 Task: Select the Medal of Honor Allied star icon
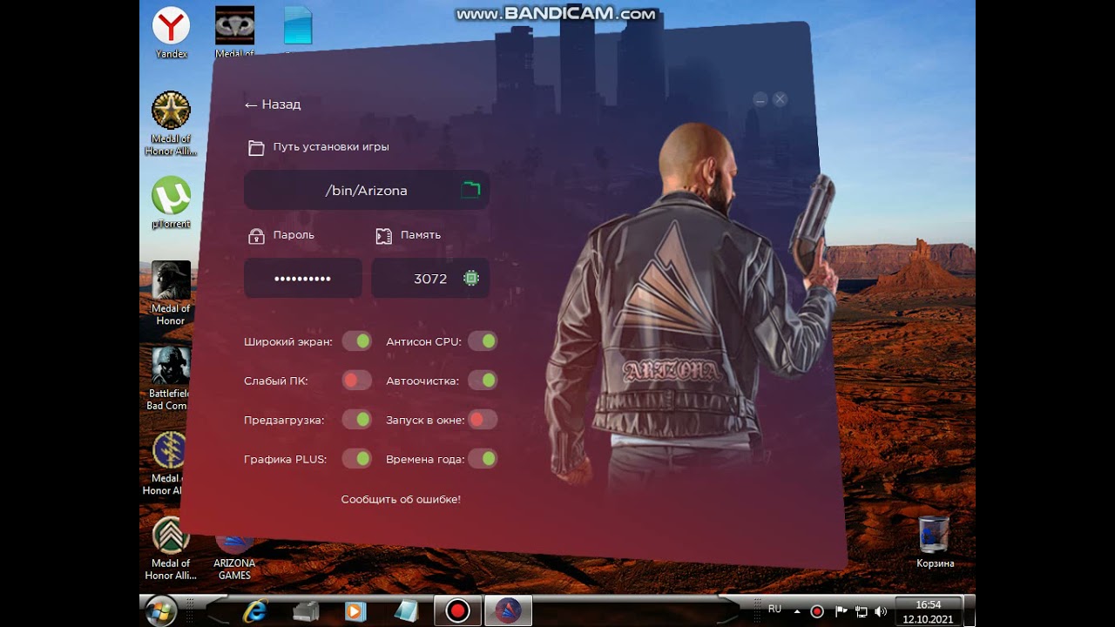pyautogui.click(x=171, y=123)
